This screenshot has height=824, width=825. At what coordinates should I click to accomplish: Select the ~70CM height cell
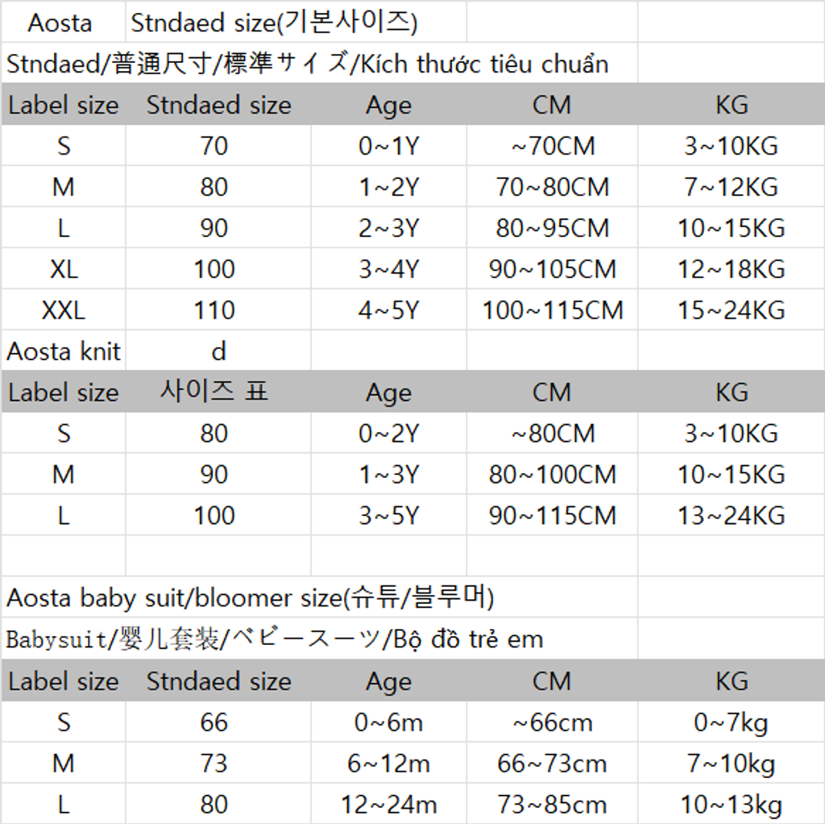point(552,146)
